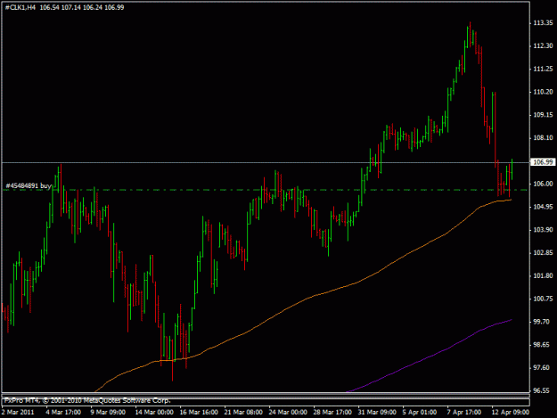Click the 104.95 price axis label

(x=543, y=207)
